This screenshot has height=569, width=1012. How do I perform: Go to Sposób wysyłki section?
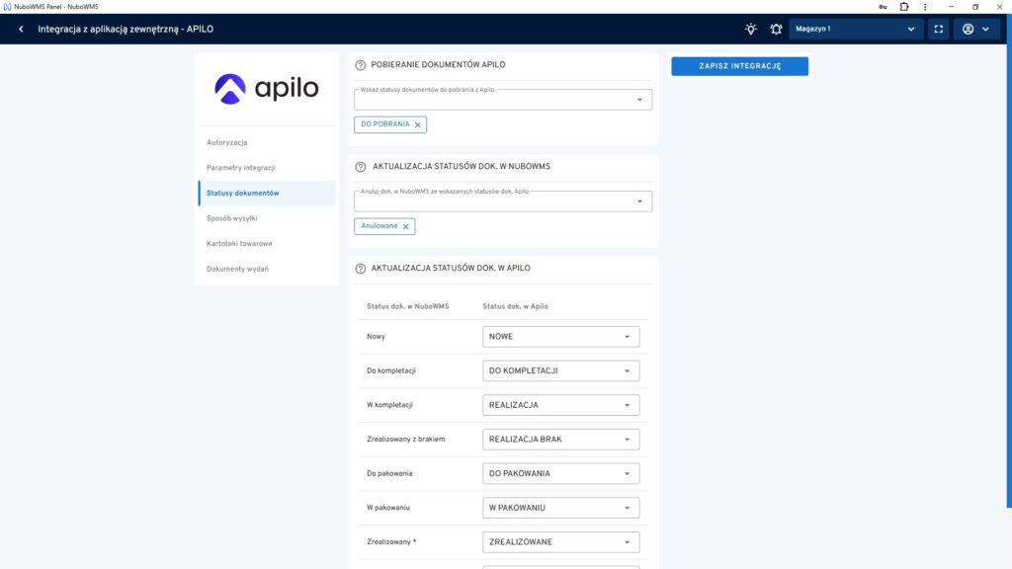232,218
